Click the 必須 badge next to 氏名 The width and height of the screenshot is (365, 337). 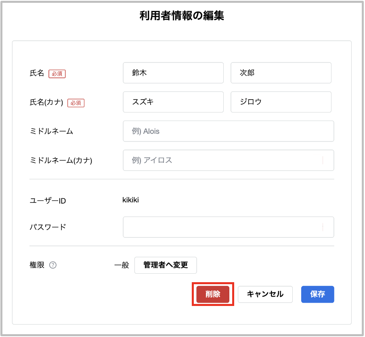(x=57, y=74)
